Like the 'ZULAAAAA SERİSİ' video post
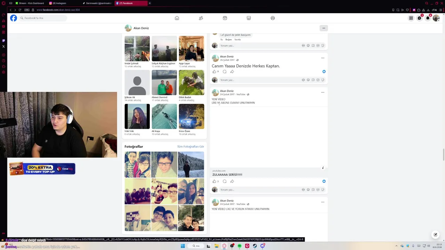The image size is (445, 250). click(x=214, y=181)
